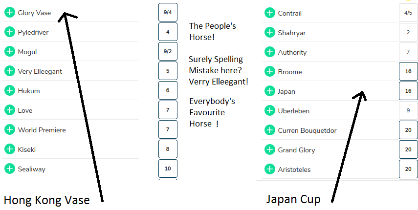This screenshot has width=418, height=210.
Task: Click the plus icon beside Pyledriver
Action: click(10, 32)
